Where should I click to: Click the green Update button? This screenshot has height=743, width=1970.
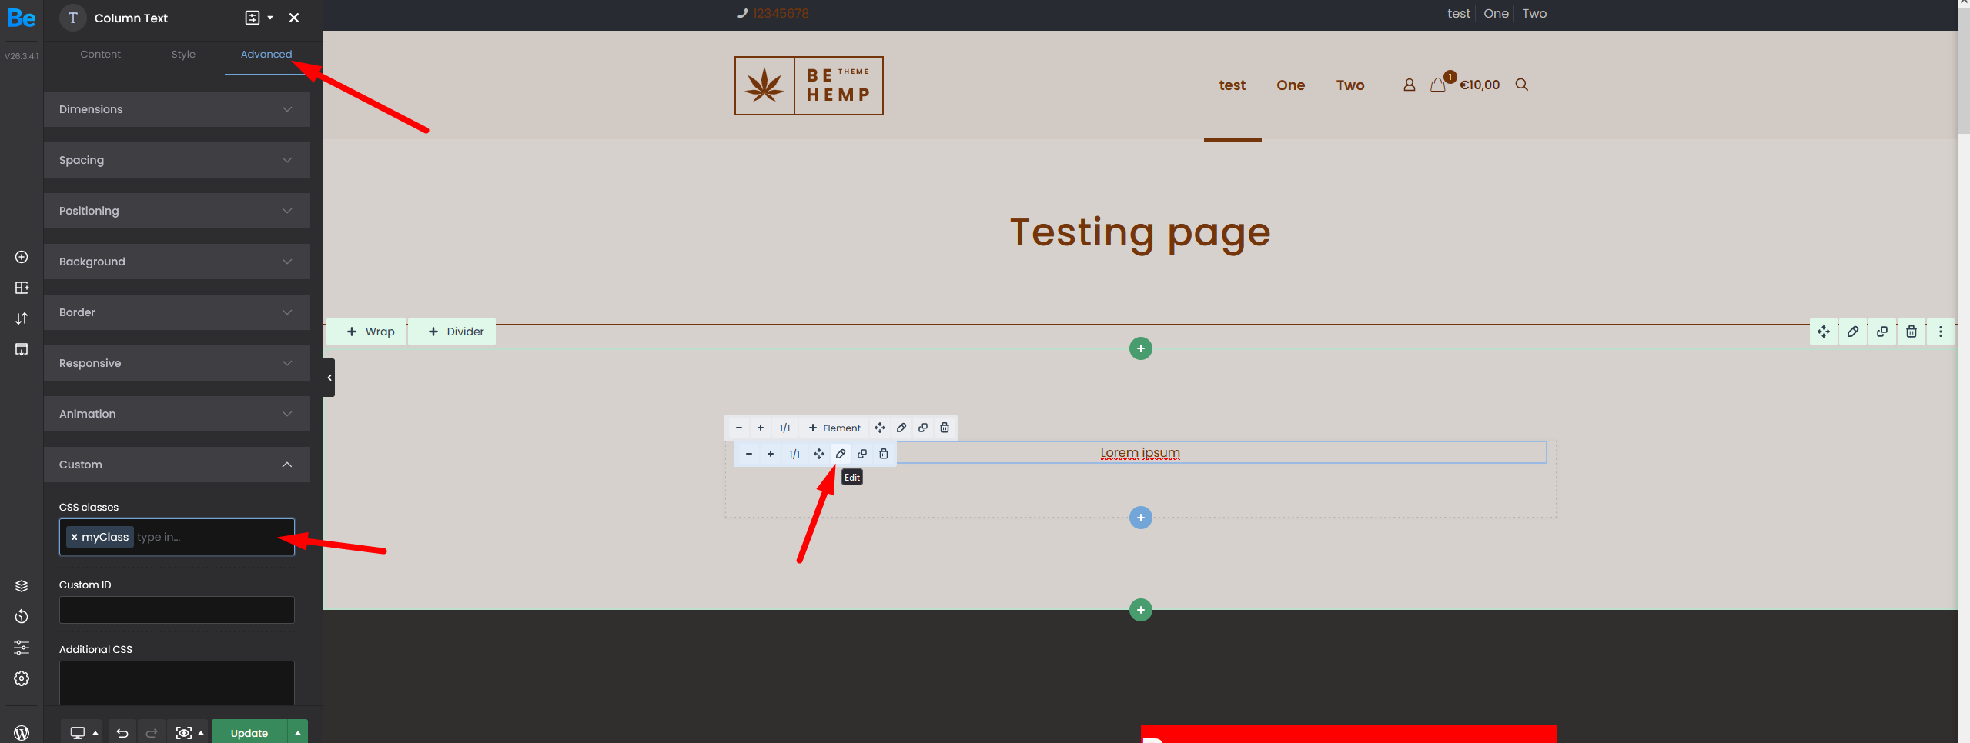(249, 733)
